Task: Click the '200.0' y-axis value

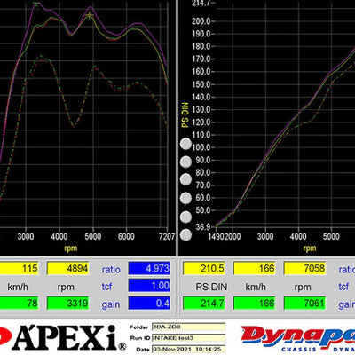Action: coord(201,21)
